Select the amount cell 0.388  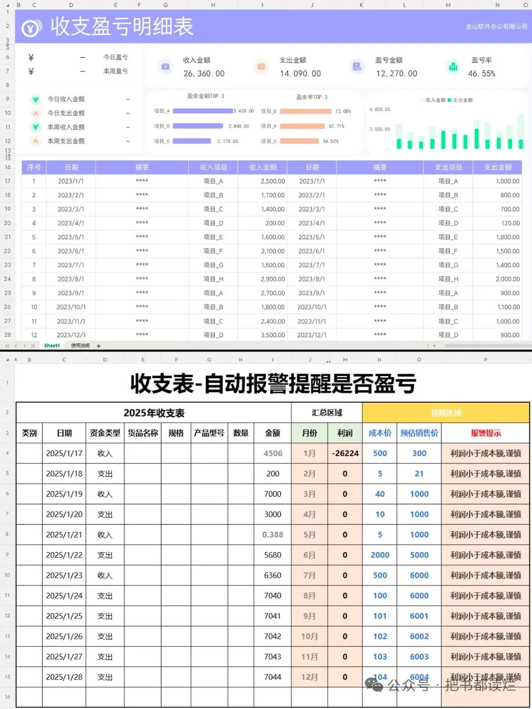pyautogui.click(x=272, y=535)
